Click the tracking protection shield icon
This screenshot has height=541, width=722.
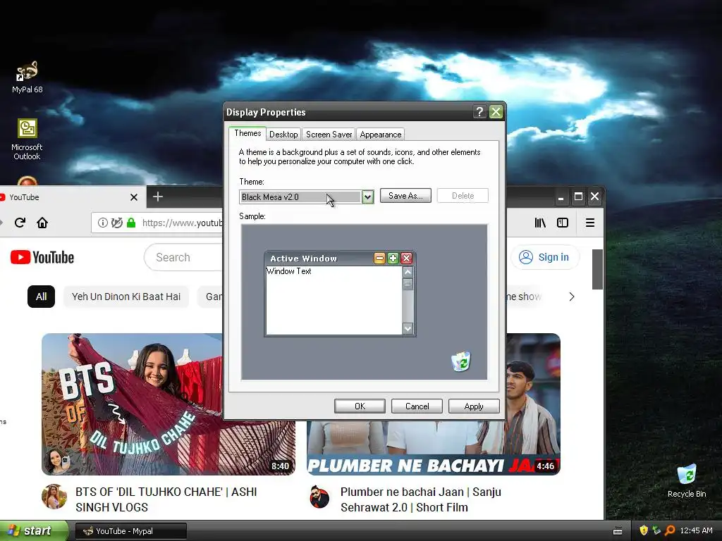coord(117,223)
